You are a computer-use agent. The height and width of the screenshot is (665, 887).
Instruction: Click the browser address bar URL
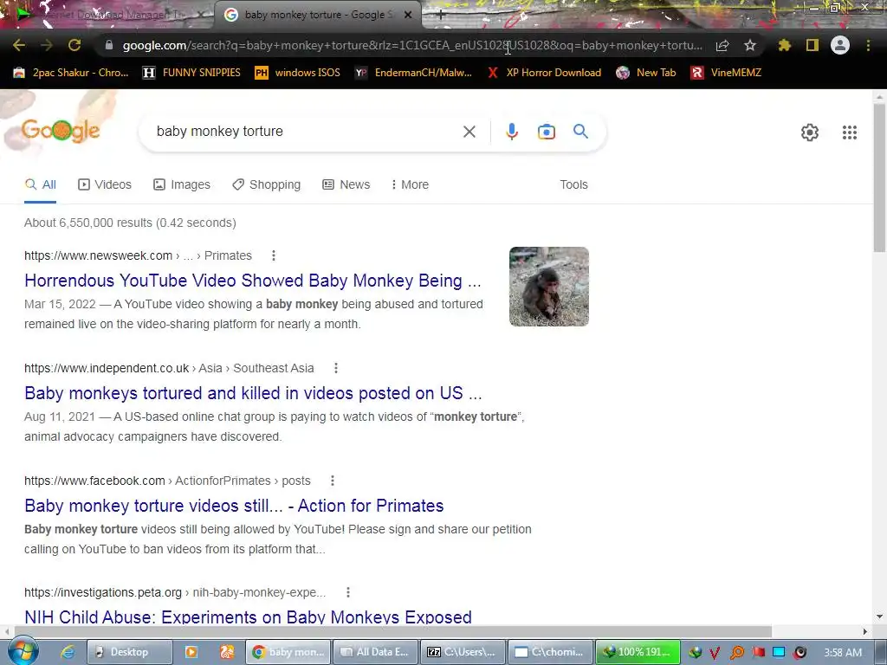(411, 45)
